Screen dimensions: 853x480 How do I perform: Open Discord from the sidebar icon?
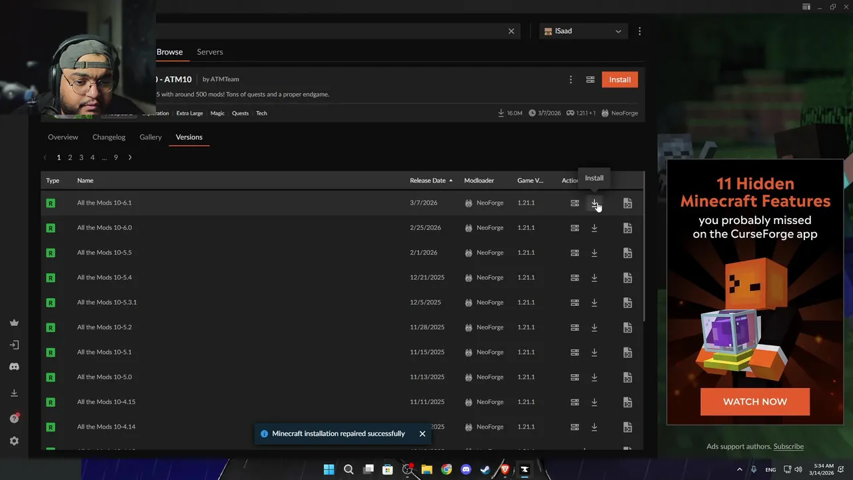(14, 367)
